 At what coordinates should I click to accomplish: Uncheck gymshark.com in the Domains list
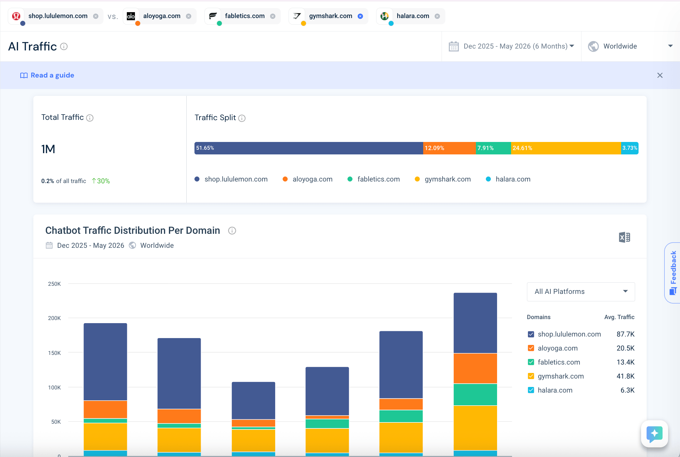click(531, 376)
